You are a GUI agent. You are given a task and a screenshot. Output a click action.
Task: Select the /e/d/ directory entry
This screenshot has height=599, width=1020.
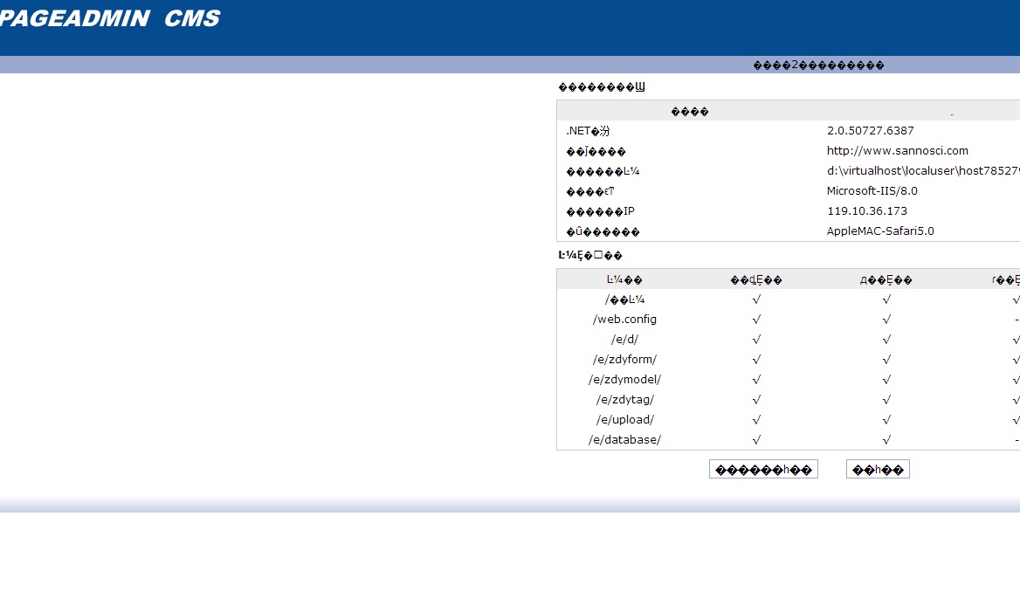click(x=624, y=340)
